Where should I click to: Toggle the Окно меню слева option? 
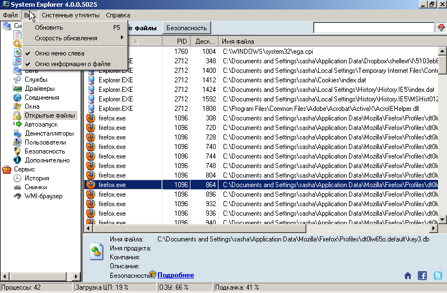pos(74,53)
